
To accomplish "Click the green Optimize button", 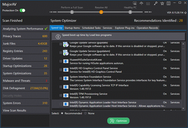I will [x=118, y=121].
